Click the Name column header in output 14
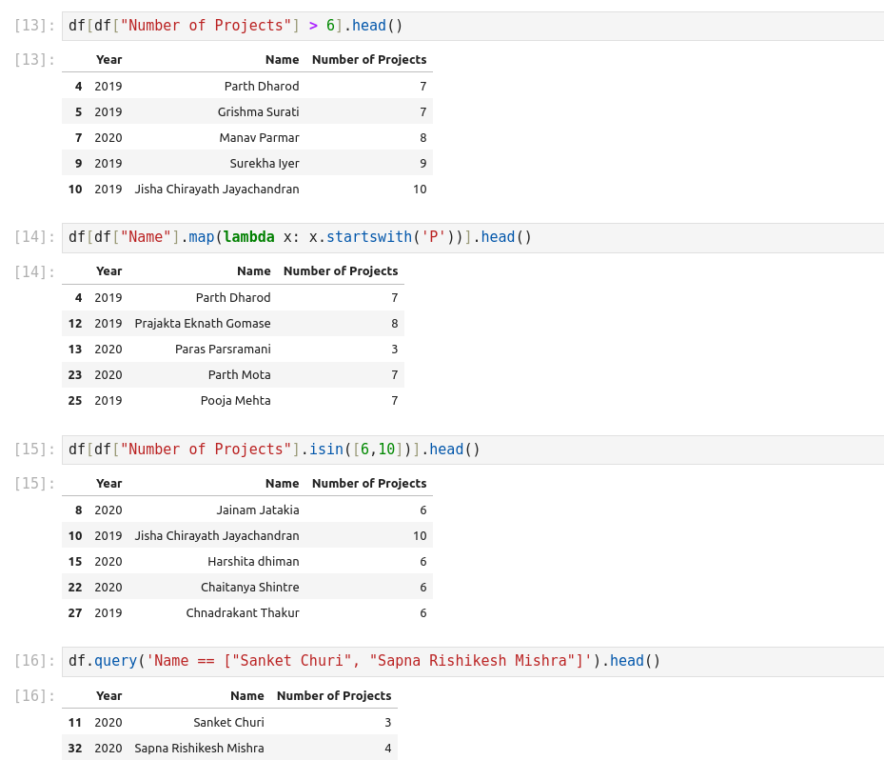Image resolution: width=884 pixels, height=780 pixels. (253, 271)
